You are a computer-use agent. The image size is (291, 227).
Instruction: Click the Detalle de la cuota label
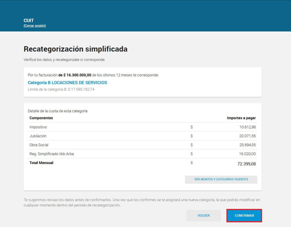(57, 111)
